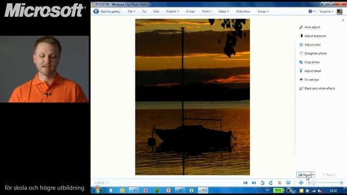This screenshot has height=195, width=347.
Task: Click the zoom in plus button
Action: [341, 183]
